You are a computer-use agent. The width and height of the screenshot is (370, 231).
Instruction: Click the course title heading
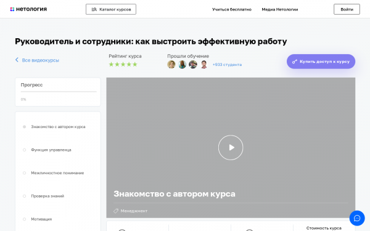(x=151, y=41)
